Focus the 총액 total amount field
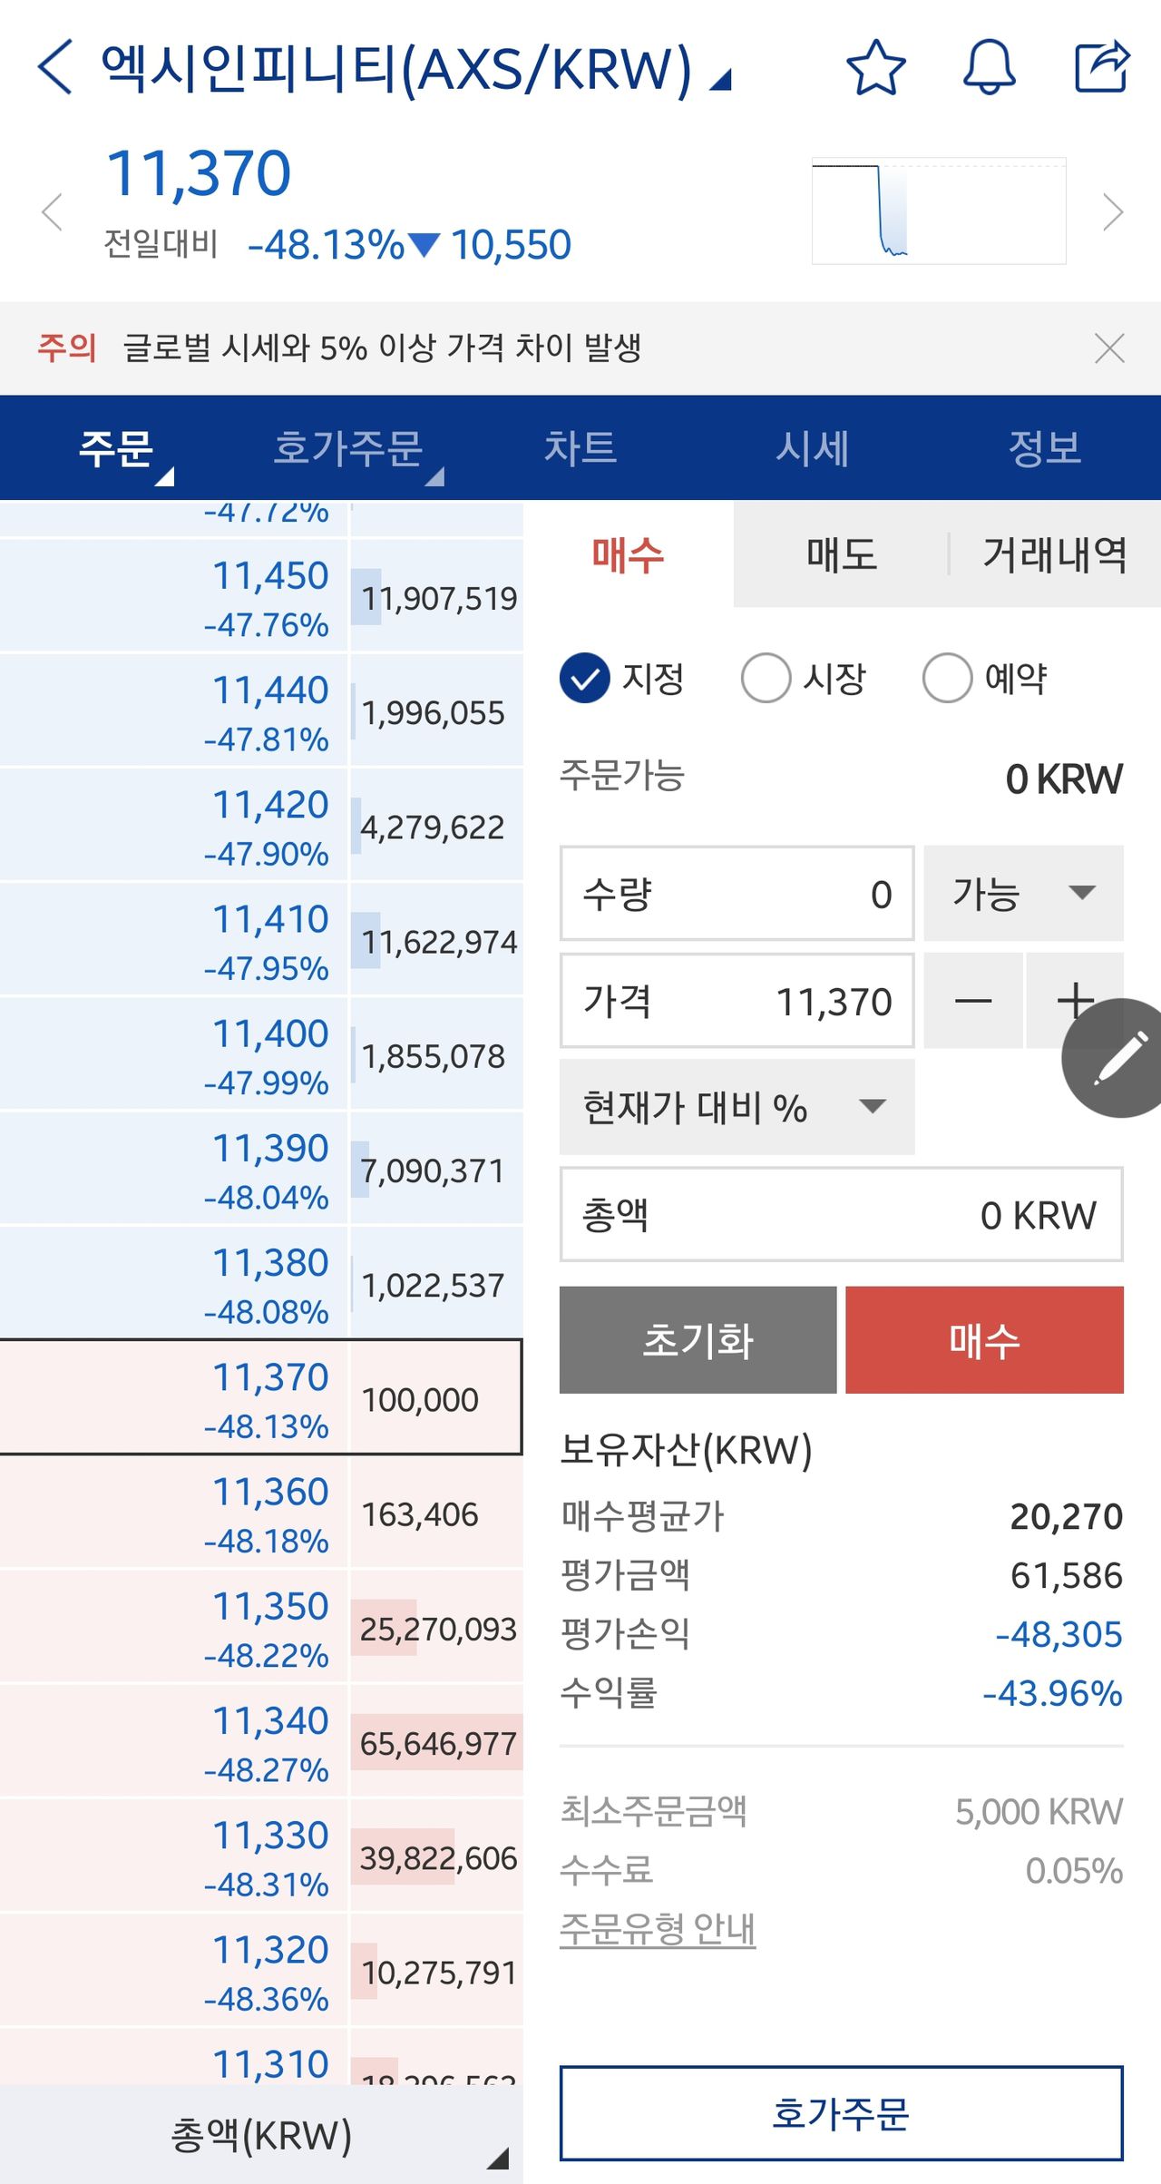1161x2184 pixels. click(x=841, y=1214)
